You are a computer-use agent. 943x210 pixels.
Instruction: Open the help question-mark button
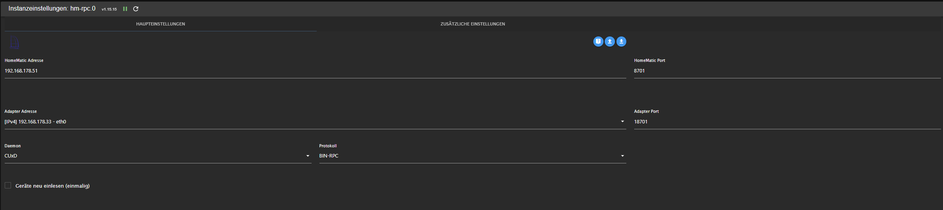598,42
